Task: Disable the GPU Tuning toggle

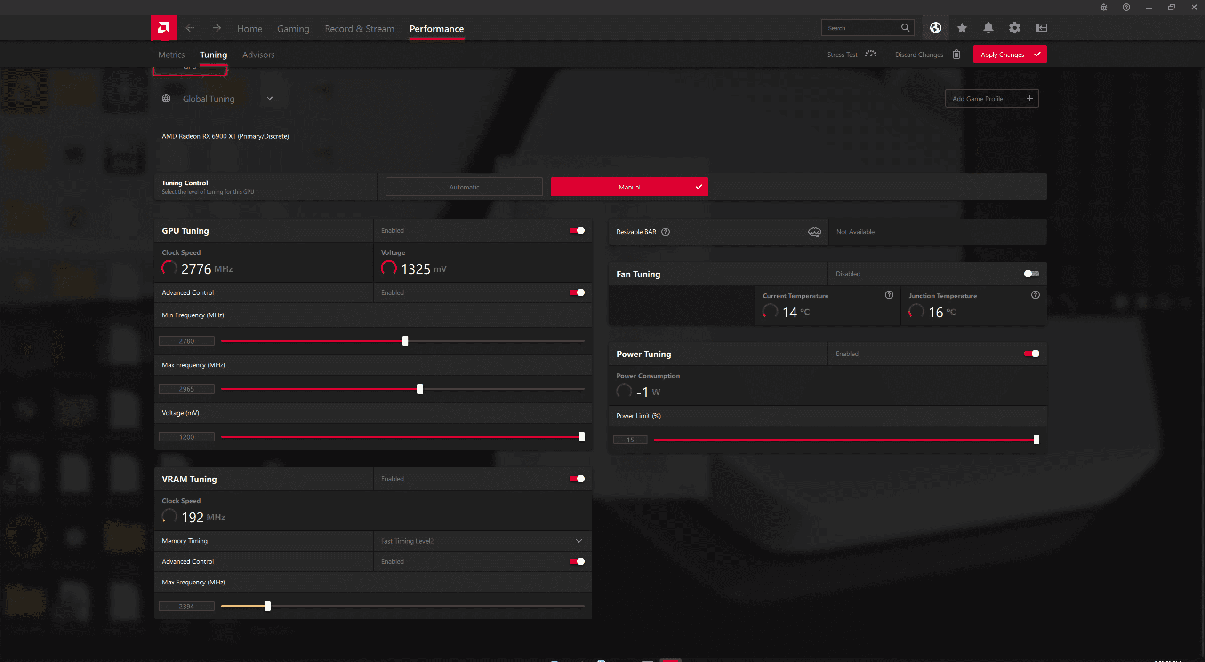Action: click(577, 230)
